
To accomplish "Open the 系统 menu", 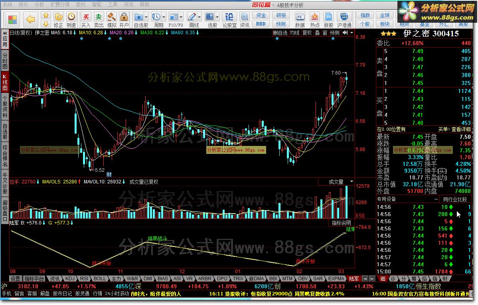I will 8,4.
